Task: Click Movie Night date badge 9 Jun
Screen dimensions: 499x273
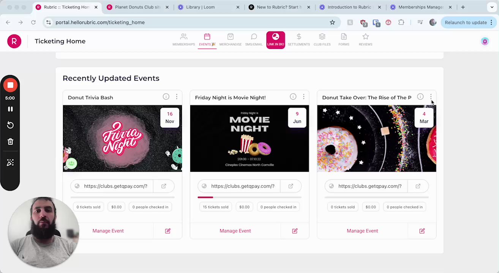Action: (x=297, y=118)
